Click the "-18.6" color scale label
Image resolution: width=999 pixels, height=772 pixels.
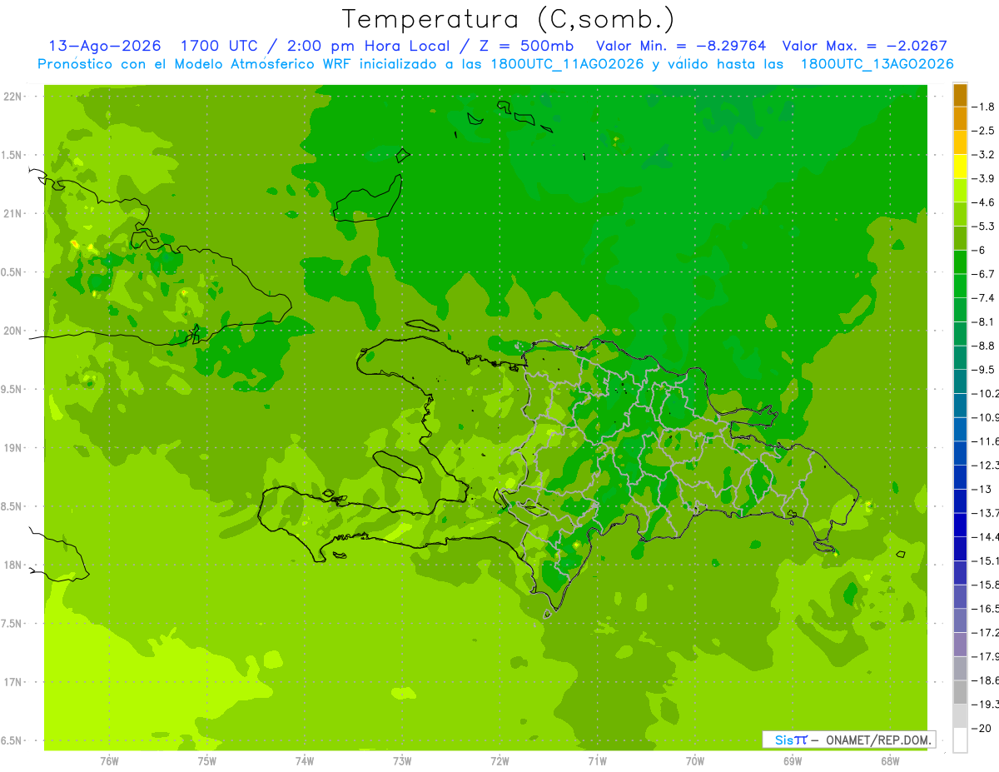coord(987,680)
